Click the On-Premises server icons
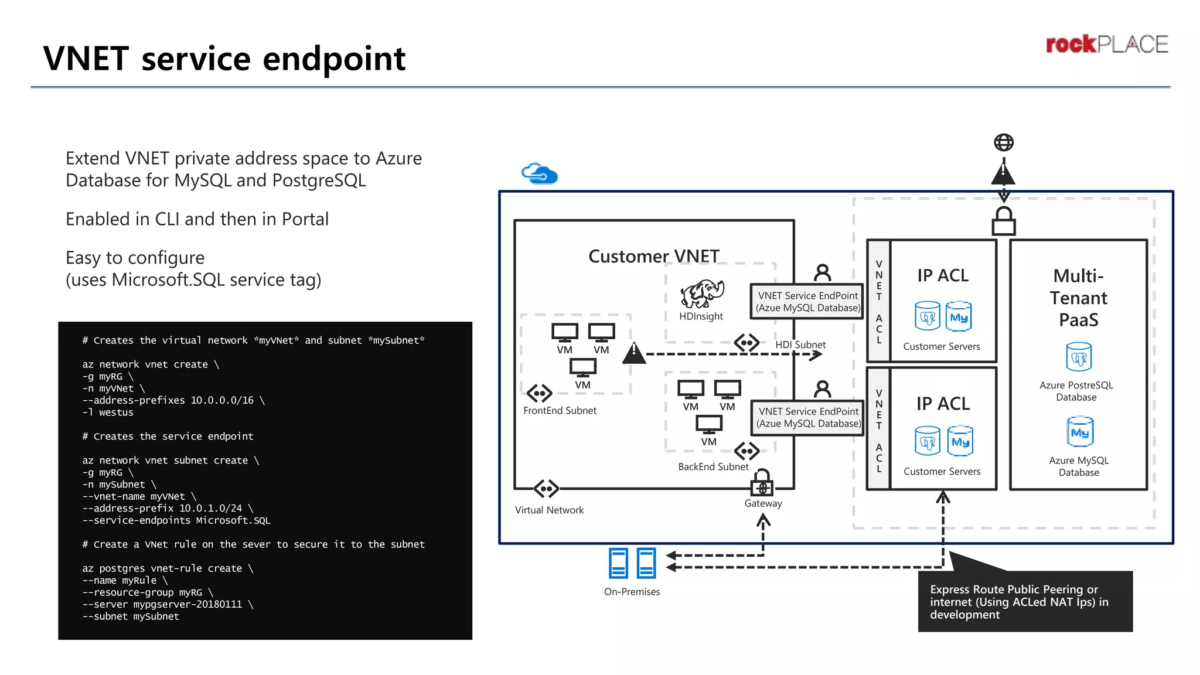 click(x=632, y=563)
